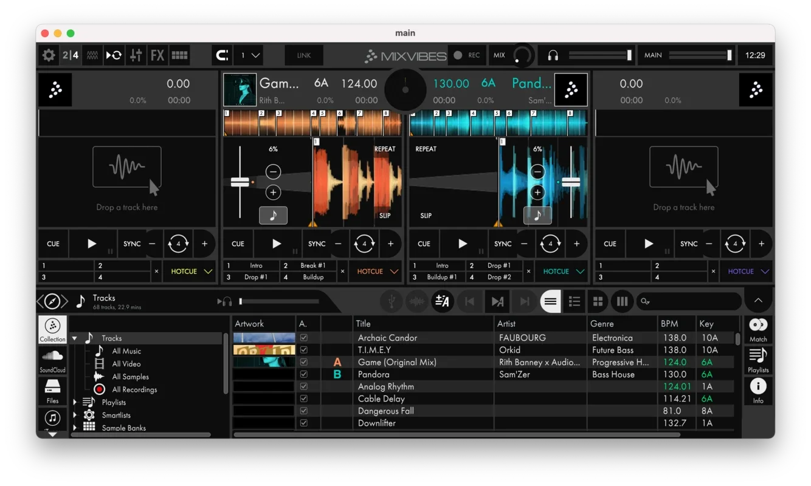This screenshot has height=486, width=811.
Task: Click the headphones icon in top bar
Action: tap(553, 55)
